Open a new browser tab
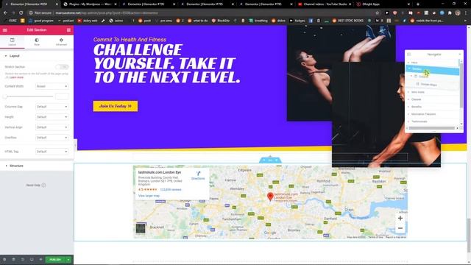The height and width of the screenshot is (265, 471). tap(418, 4)
